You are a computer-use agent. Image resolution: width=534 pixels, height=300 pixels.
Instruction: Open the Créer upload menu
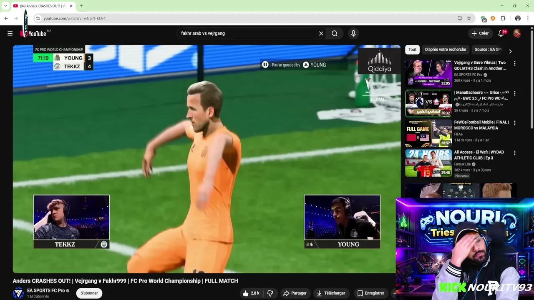point(480,33)
